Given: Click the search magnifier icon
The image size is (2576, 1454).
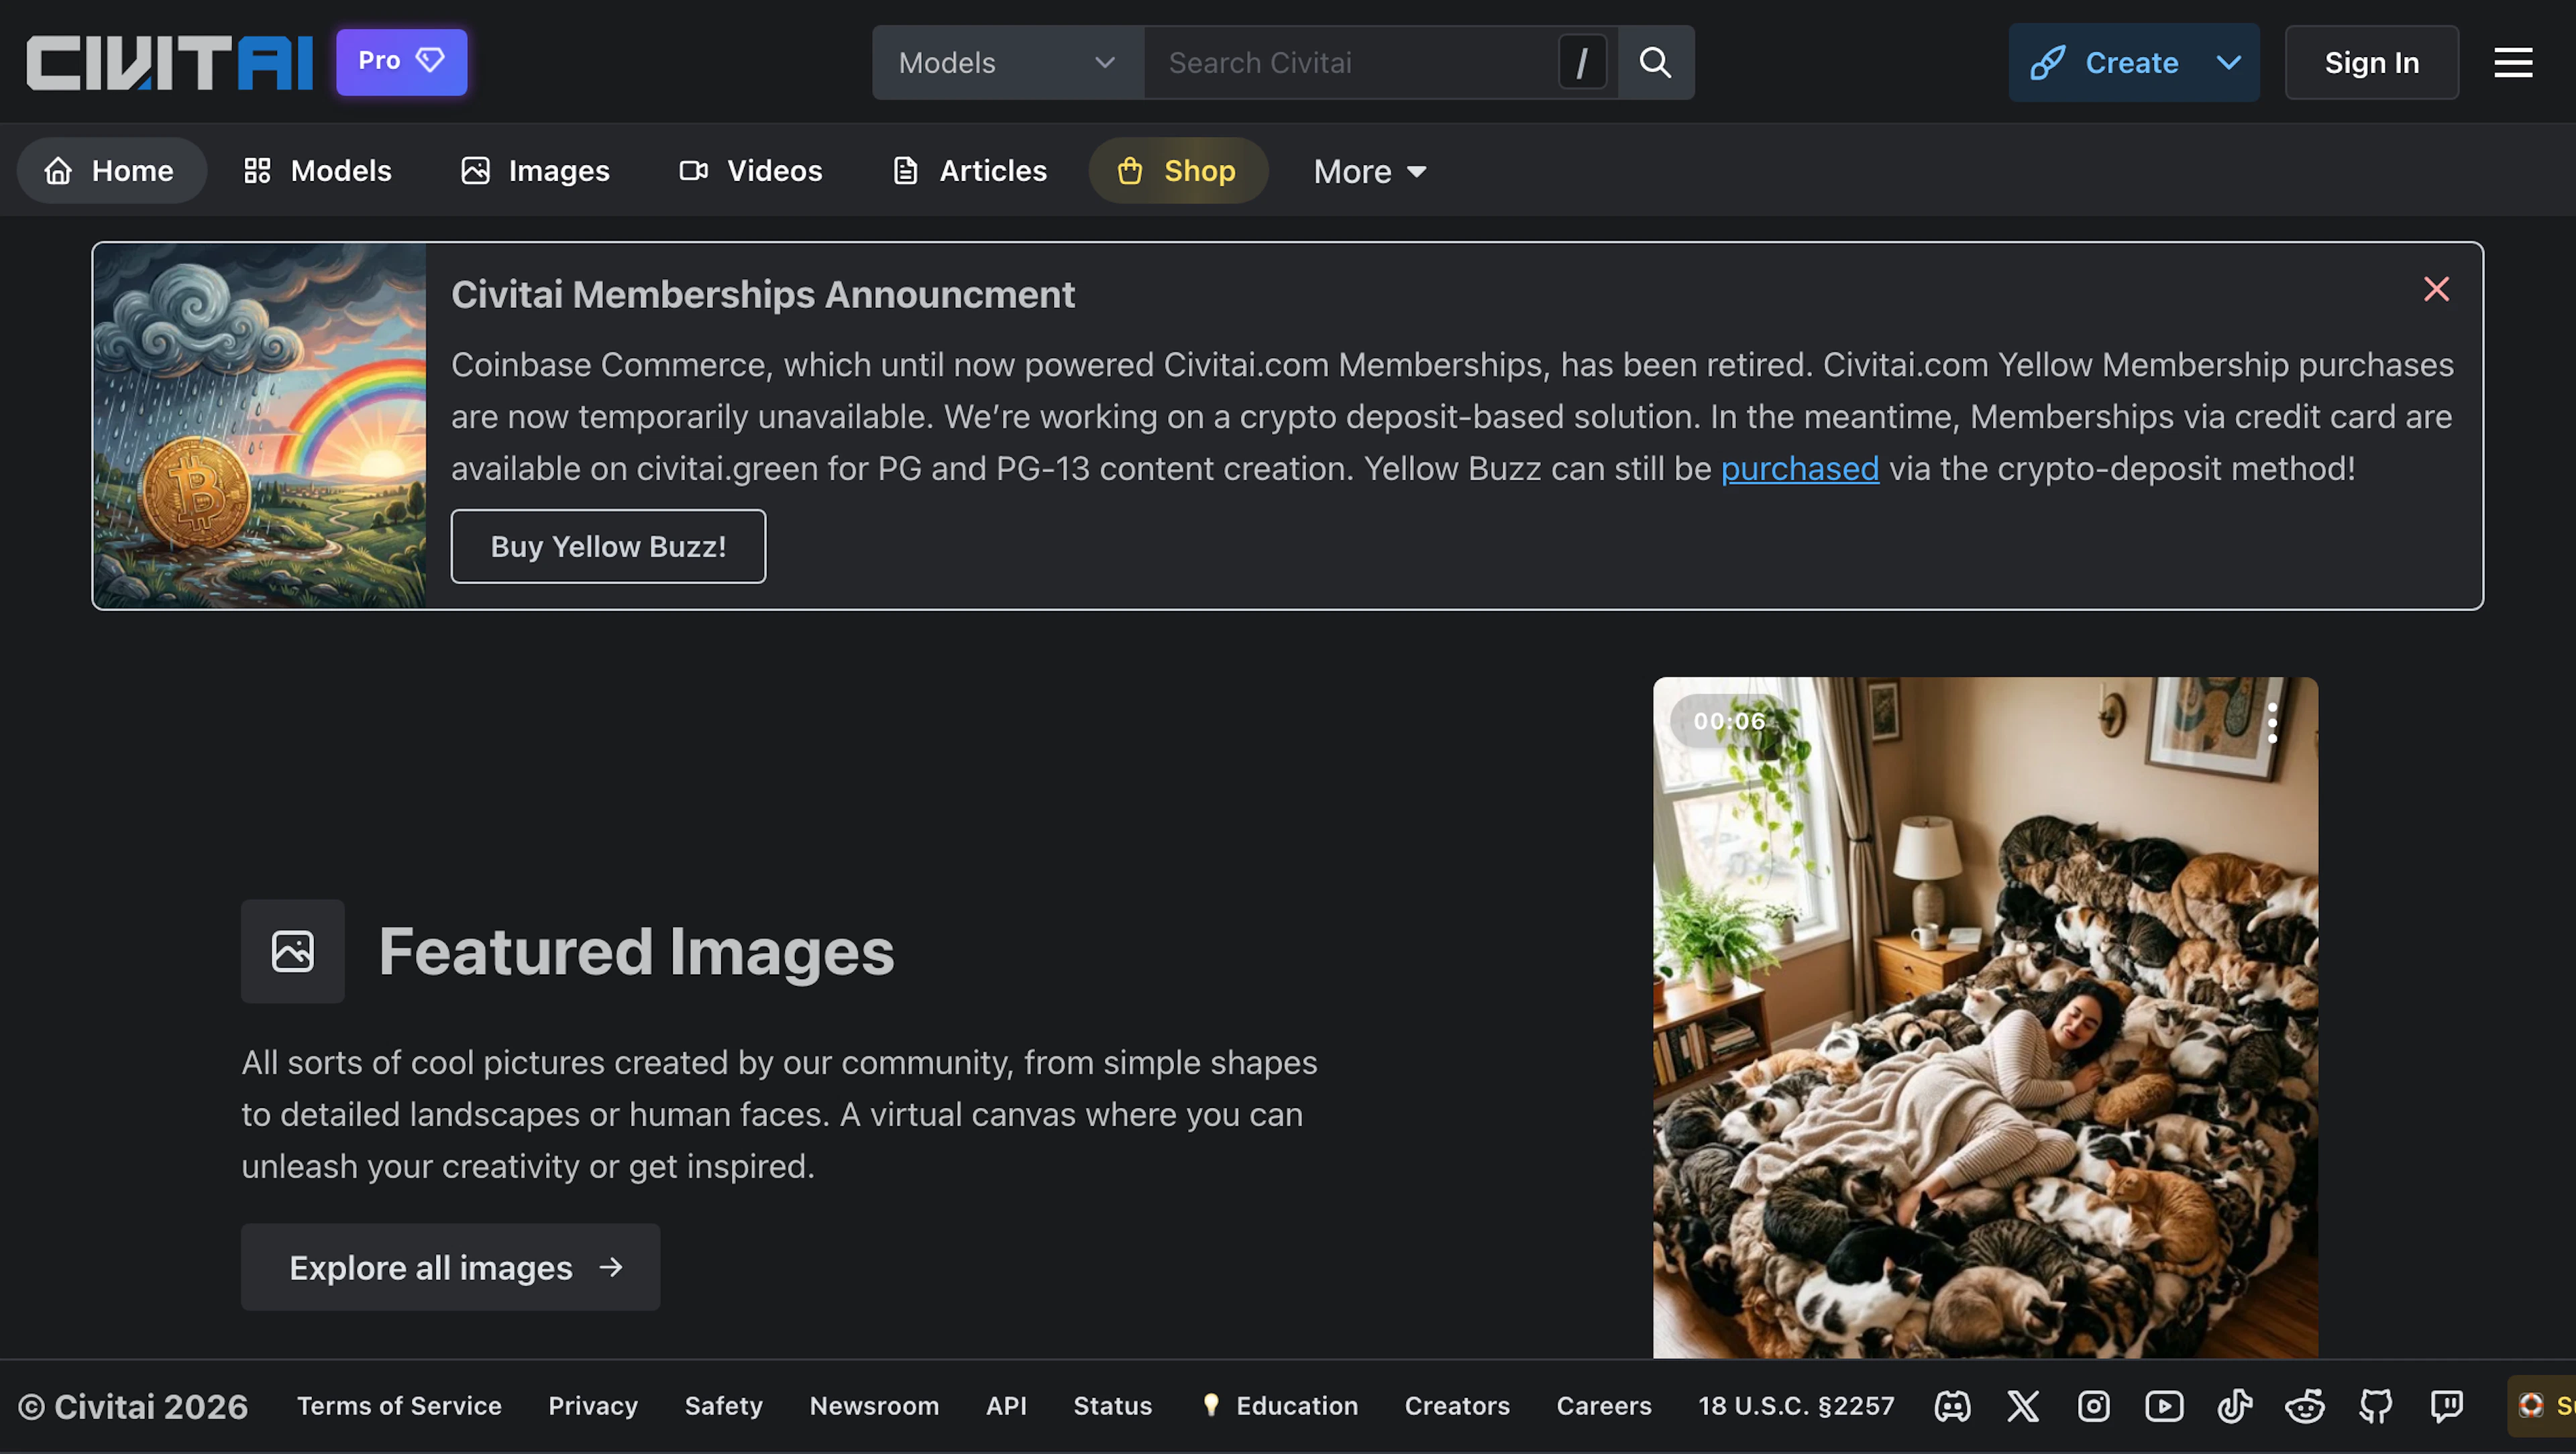Looking at the screenshot, I should (x=1655, y=62).
